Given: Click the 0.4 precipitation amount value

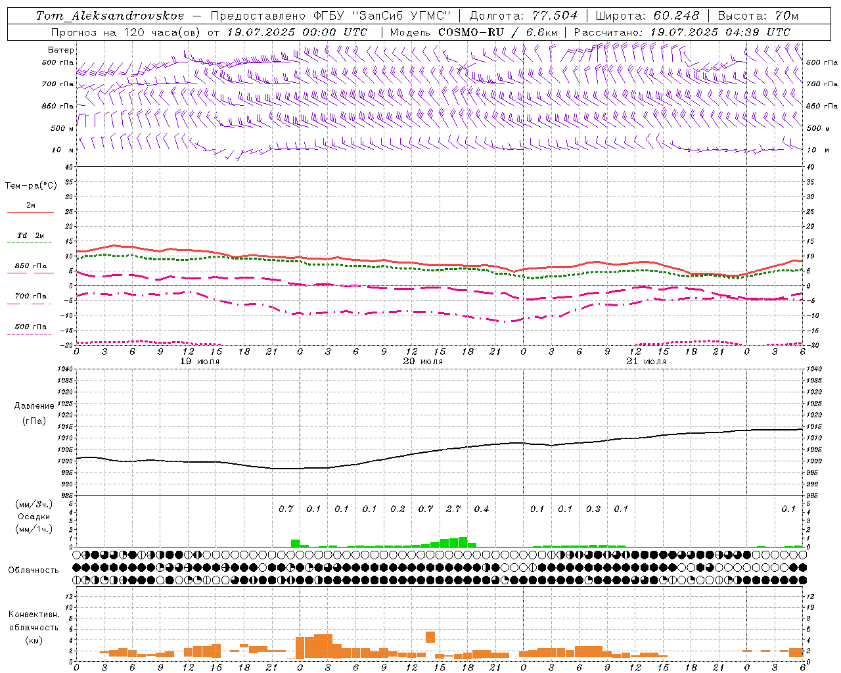Looking at the screenshot, I should (x=482, y=509).
